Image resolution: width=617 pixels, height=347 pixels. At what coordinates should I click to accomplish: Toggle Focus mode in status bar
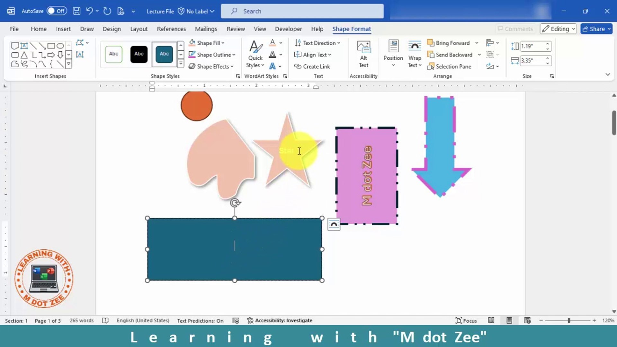point(466,320)
